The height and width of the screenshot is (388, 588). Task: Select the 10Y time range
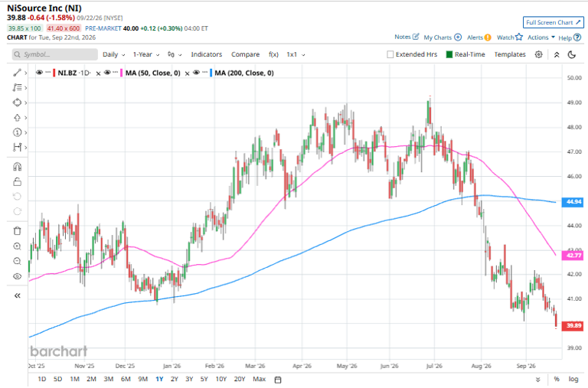click(221, 379)
